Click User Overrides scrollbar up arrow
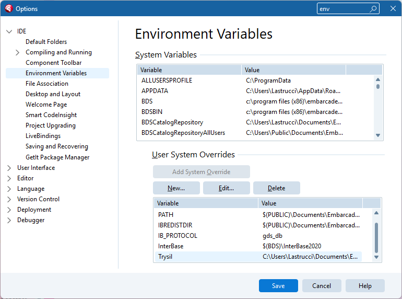This screenshot has width=402, height=299. coord(376,213)
